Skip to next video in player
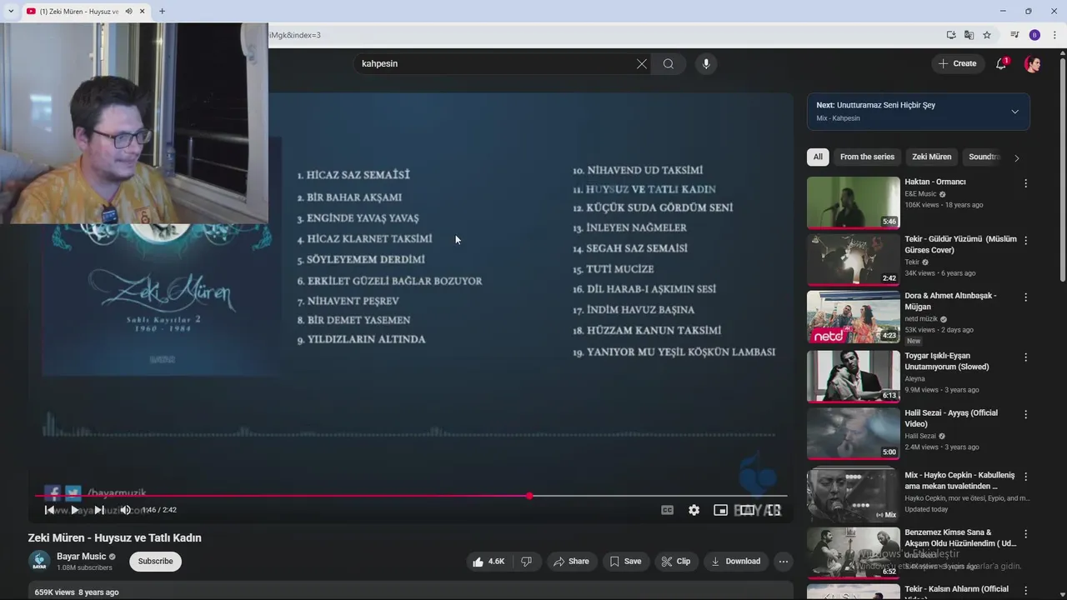Screen dimensions: 1067x600 99,510
